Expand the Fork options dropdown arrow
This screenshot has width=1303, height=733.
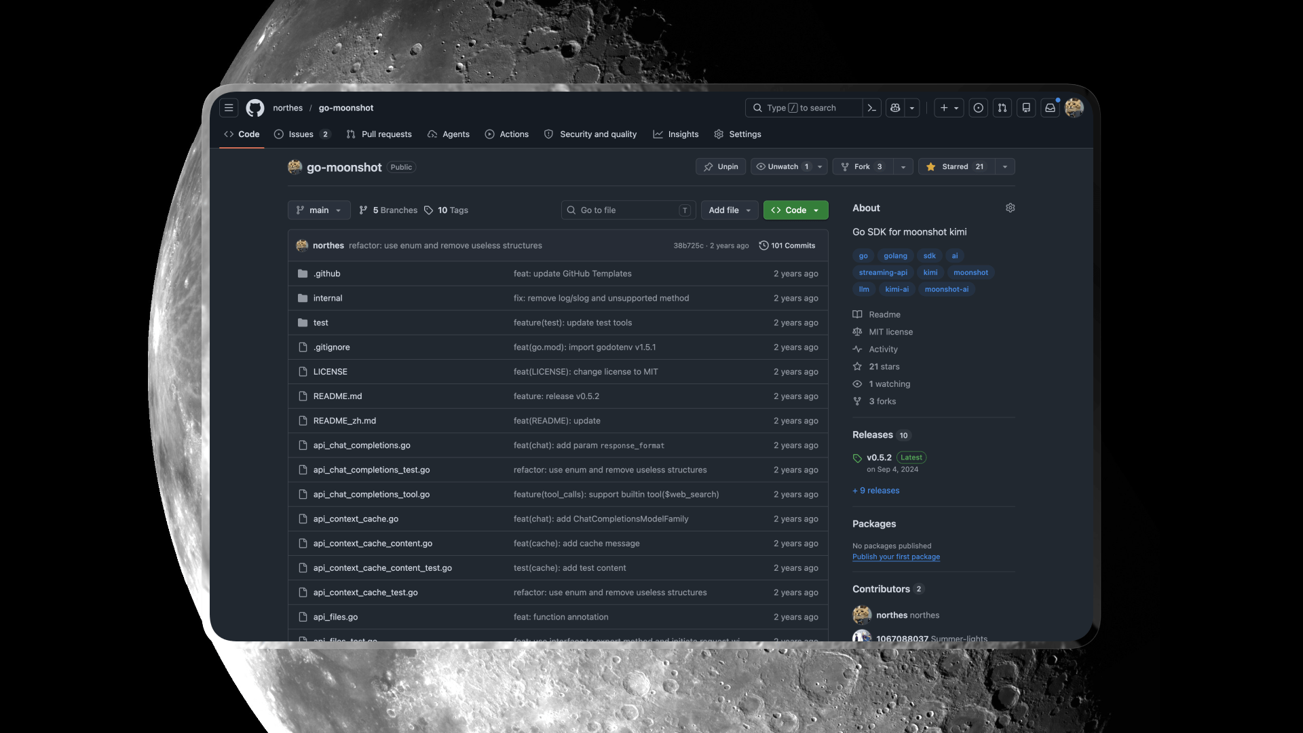903,167
